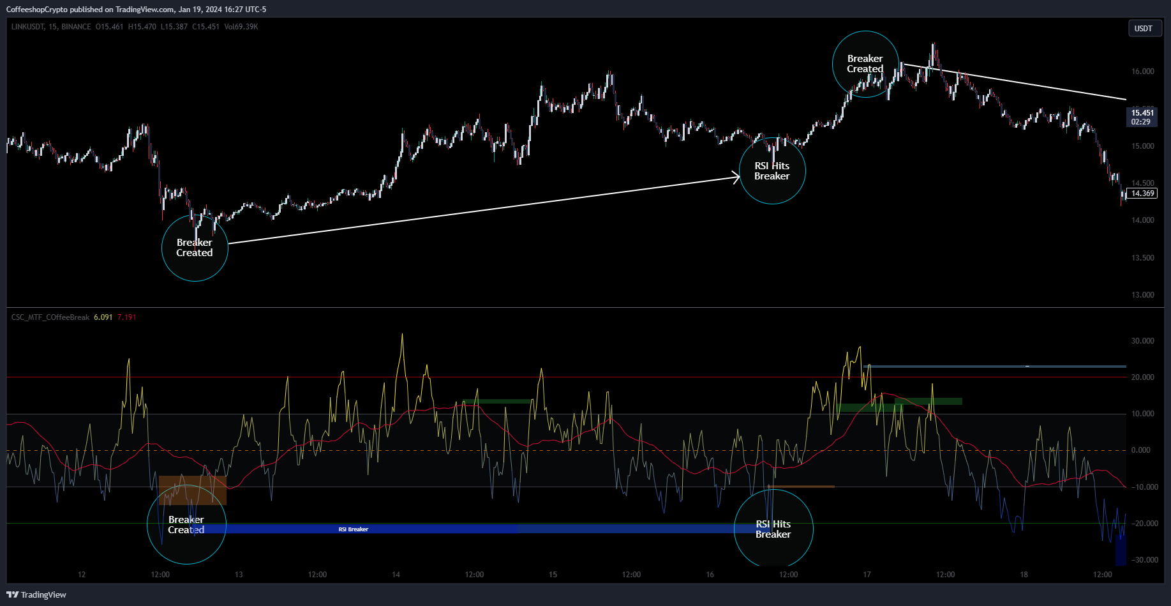Click the 10.000 indicator axis label
The image size is (1171, 606).
pos(1143,414)
